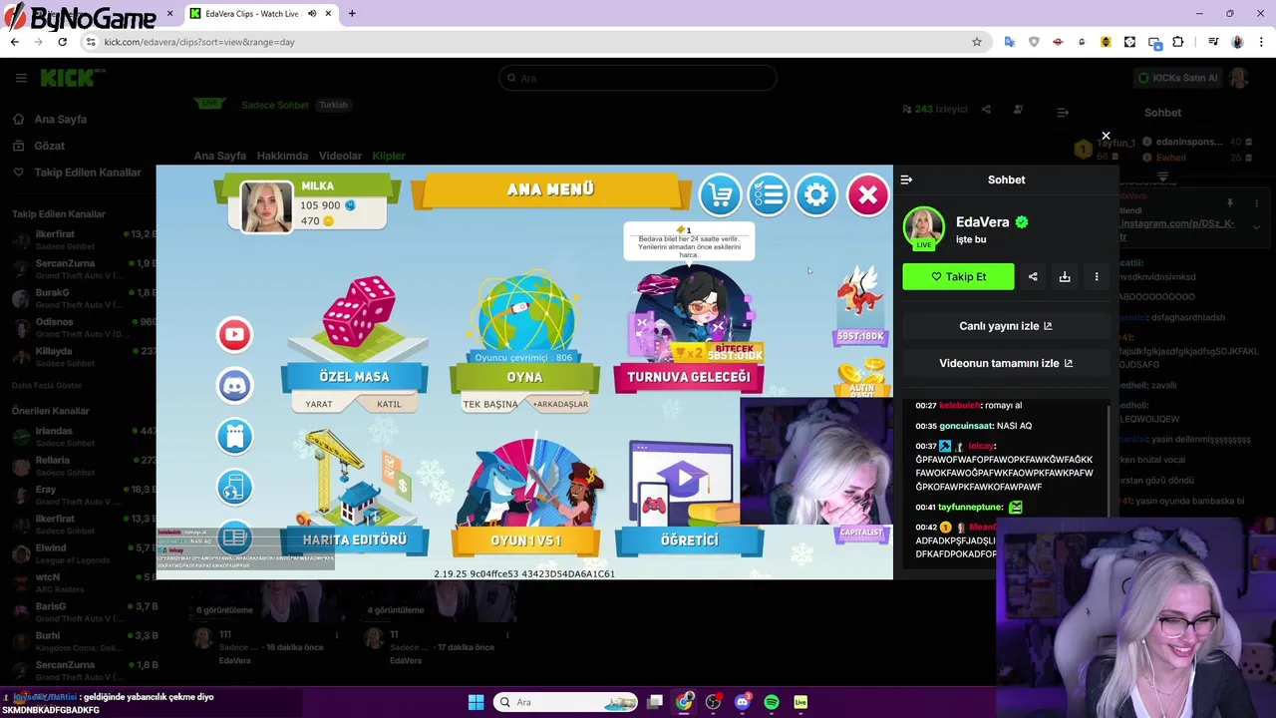Click KICKs Satın Al button
The height and width of the screenshot is (718, 1276).
click(1177, 78)
